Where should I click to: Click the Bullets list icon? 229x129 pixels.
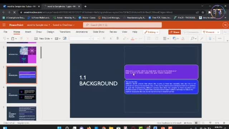(x=149, y=38)
